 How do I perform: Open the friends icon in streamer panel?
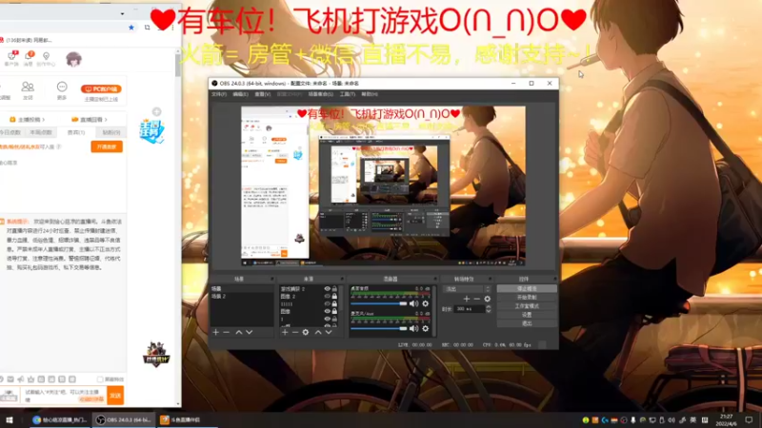[x=28, y=87]
